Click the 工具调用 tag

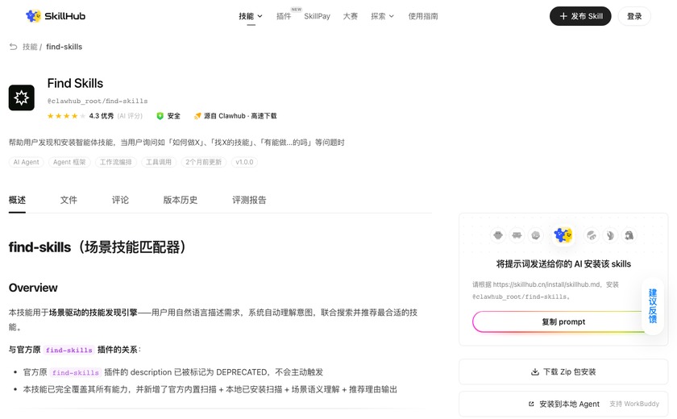(x=159, y=162)
